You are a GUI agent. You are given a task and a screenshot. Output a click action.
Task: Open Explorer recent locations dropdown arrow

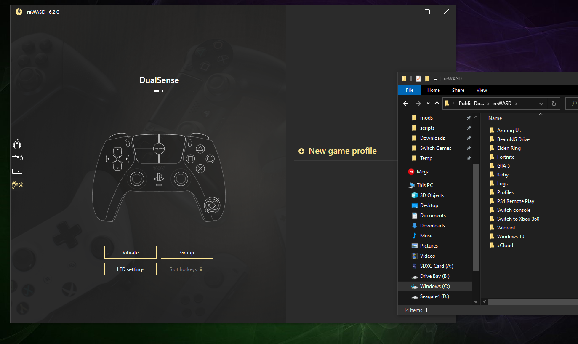pos(428,104)
